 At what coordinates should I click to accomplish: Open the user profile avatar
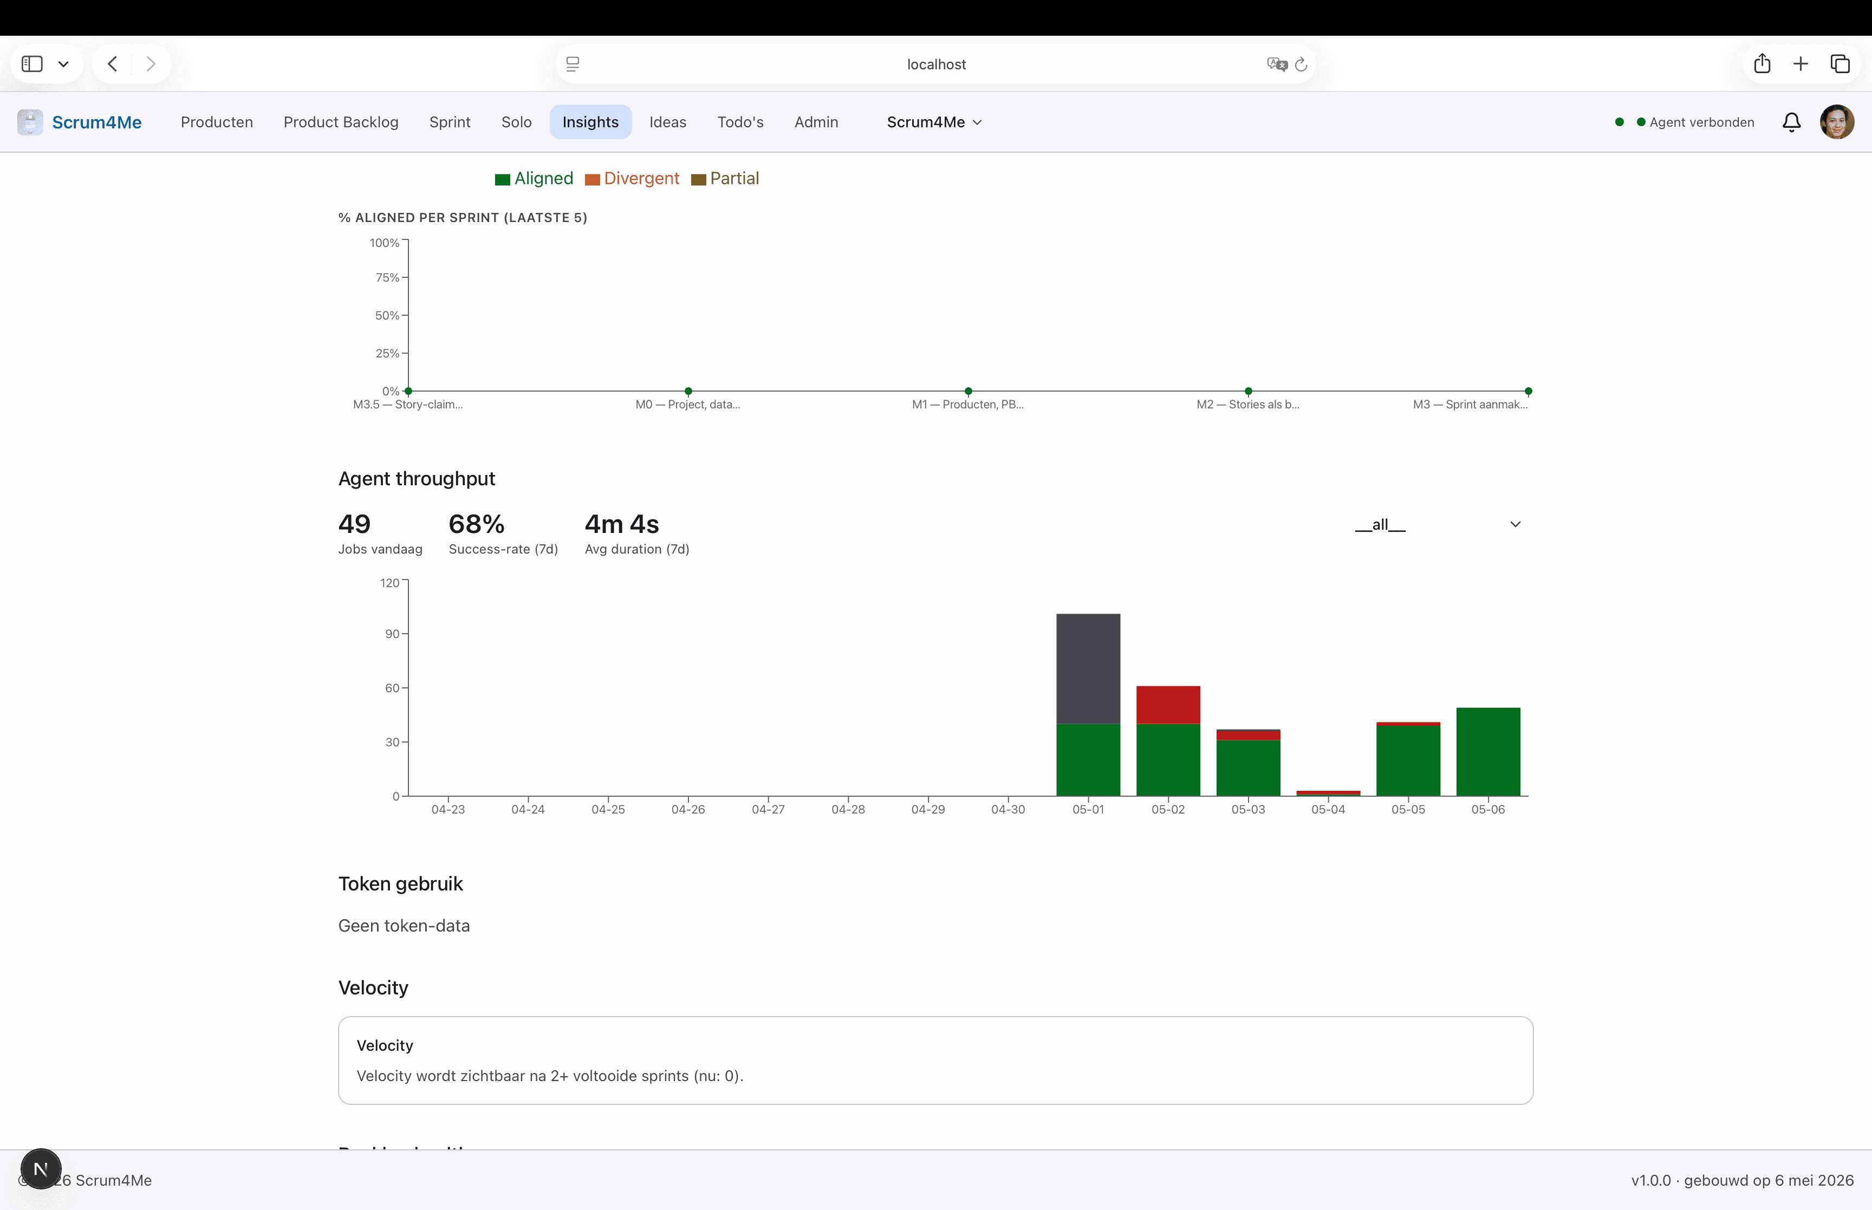click(x=1837, y=122)
